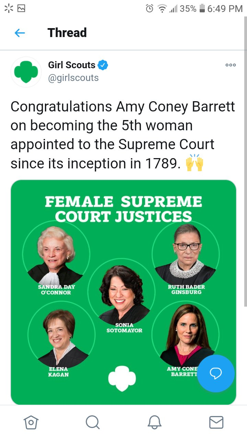Tap the blue verified badge
Image resolution: width=247 pixels, height=439 pixels.
103,65
